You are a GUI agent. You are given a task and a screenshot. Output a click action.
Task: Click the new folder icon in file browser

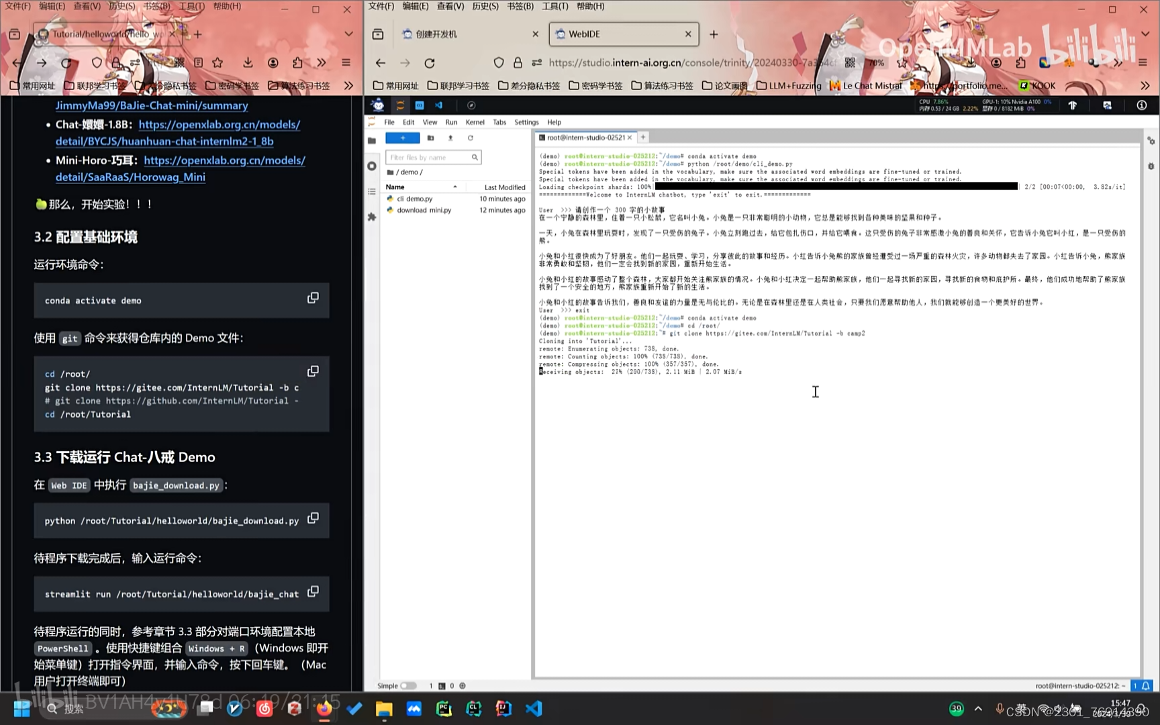[x=431, y=138]
